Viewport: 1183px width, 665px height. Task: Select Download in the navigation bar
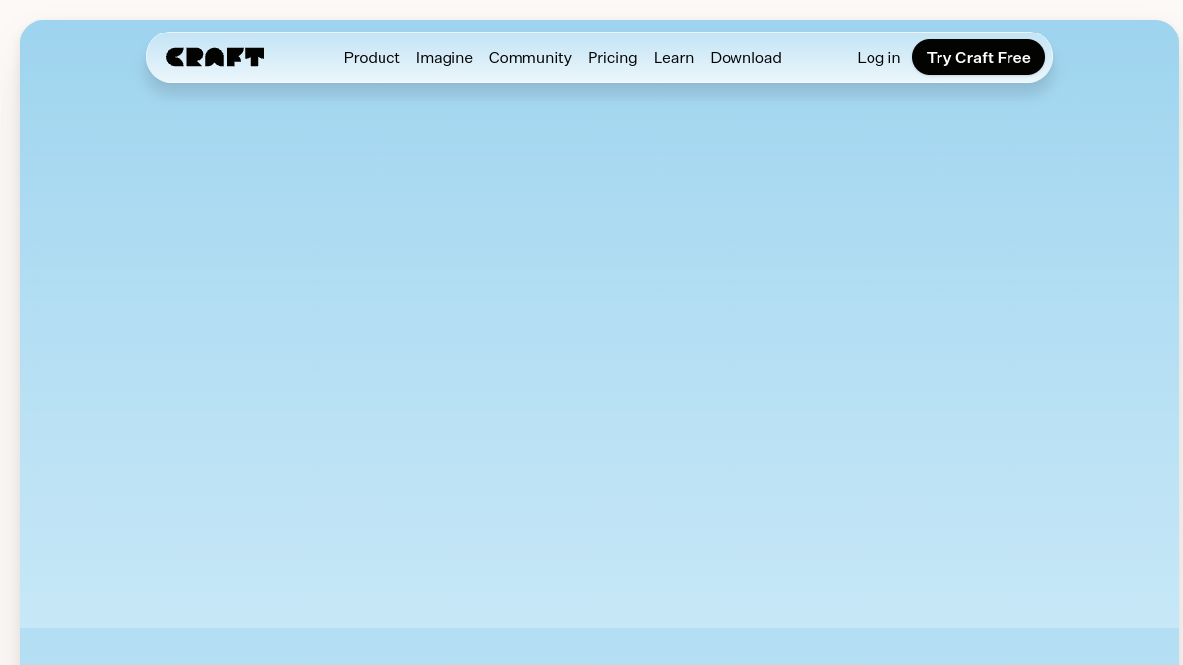pyautogui.click(x=745, y=58)
